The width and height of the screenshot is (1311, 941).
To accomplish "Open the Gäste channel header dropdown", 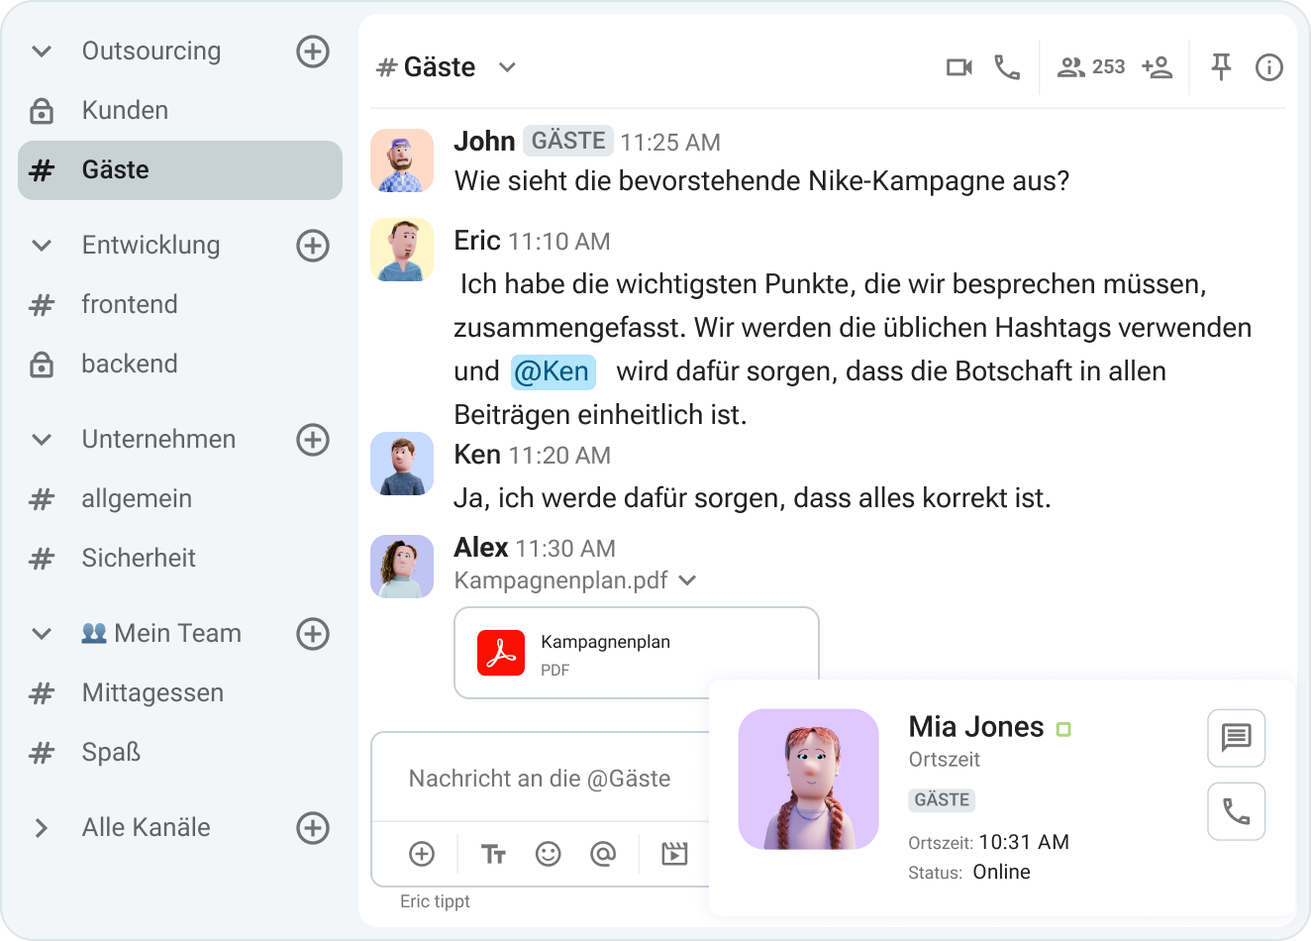I will click(x=506, y=66).
